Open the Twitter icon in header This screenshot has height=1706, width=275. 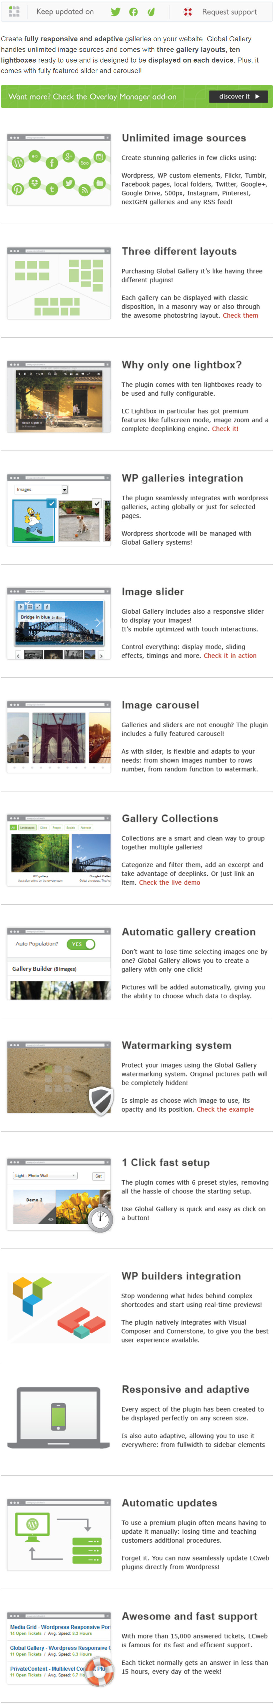coord(115,11)
